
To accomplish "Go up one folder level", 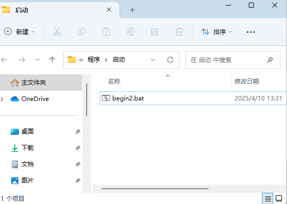I will (52, 60).
